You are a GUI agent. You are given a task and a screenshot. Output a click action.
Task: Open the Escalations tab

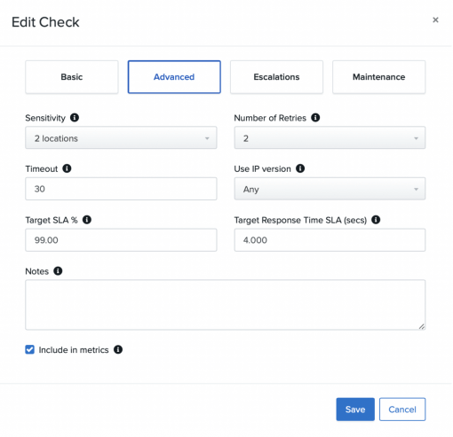276,77
